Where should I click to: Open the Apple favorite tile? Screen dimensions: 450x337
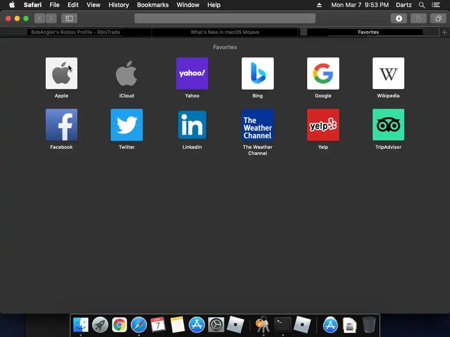pyautogui.click(x=62, y=73)
